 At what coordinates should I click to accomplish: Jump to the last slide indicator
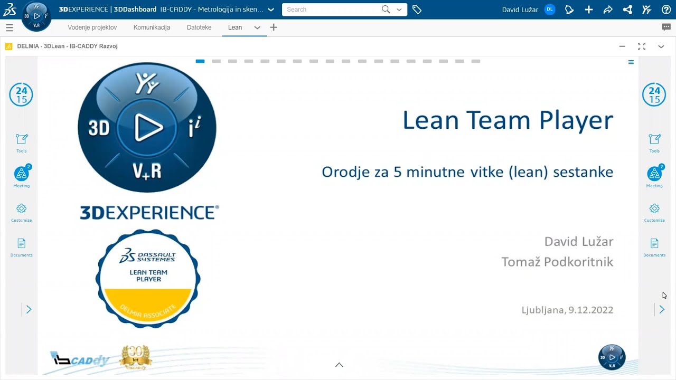[476, 61]
